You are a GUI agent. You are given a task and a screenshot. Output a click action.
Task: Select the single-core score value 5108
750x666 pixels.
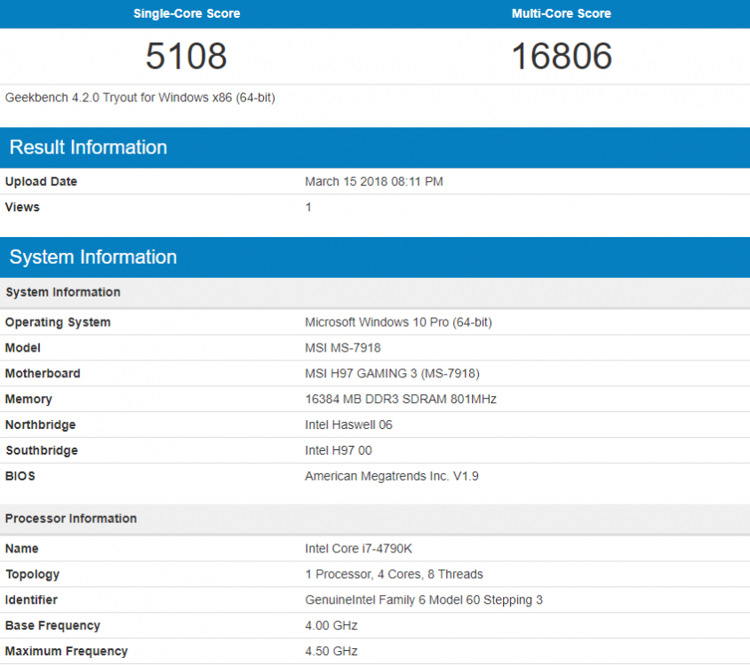186,56
